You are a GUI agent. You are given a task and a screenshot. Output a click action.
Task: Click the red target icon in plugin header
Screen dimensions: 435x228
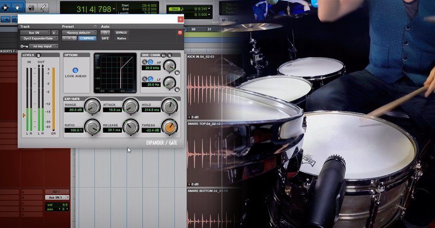(180, 32)
